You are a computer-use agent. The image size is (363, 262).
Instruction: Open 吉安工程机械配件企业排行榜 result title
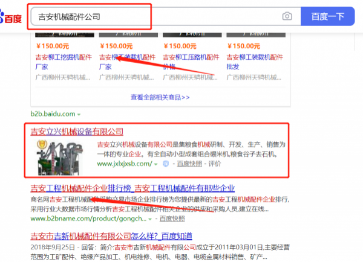(x=132, y=188)
